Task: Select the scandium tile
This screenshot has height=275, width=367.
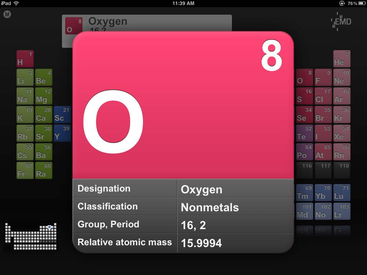Action: point(62,114)
